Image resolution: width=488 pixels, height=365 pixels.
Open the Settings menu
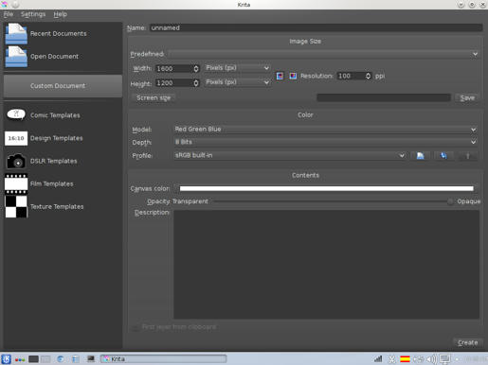tap(33, 14)
